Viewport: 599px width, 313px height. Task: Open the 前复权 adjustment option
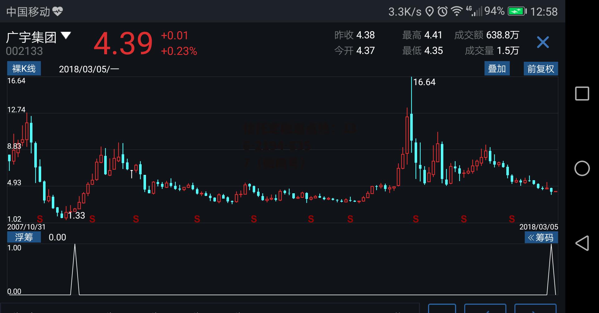(541, 69)
